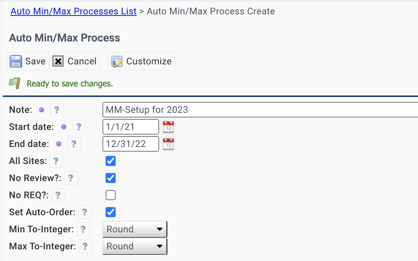Show help for No REQ? field
This screenshot has width=418, height=261.
pyautogui.click(x=58, y=195)
